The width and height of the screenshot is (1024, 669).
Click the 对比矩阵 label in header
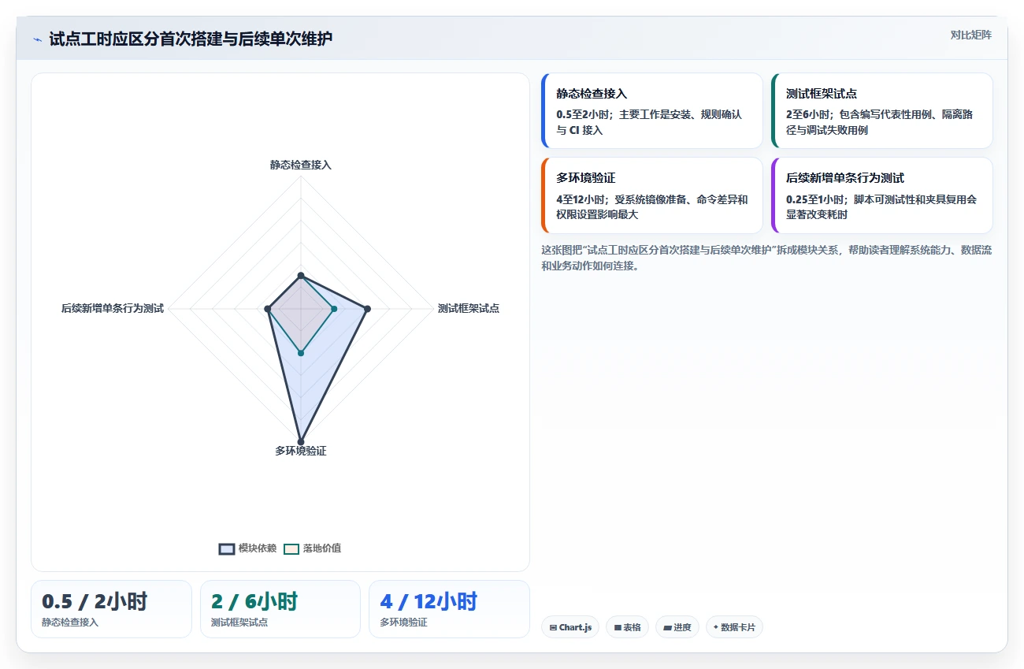(970, 35)
